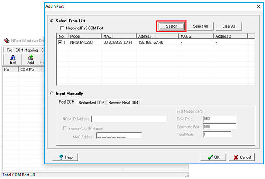Click the MAC 2 column header
This screenshot has height=179, width=265.
click(196, 36)
